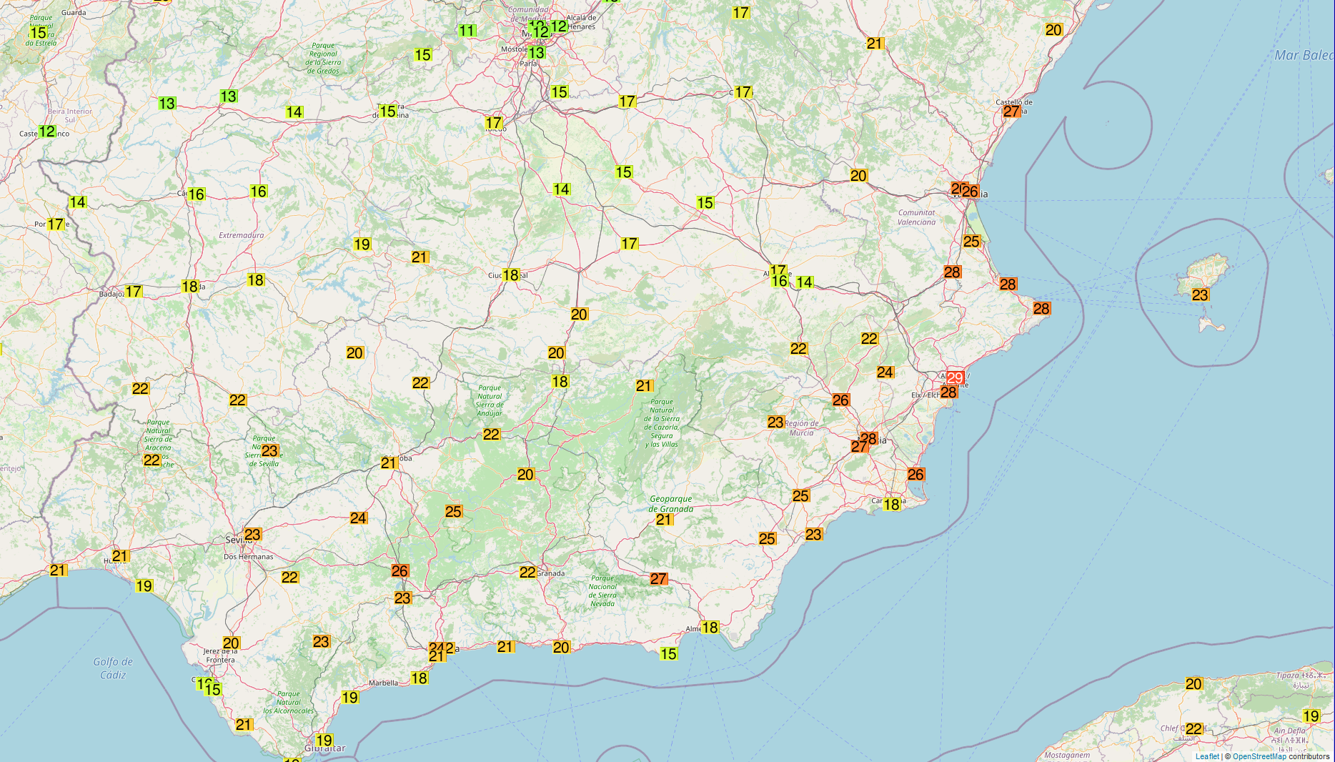Select the 18 marker at Ciudad Real
This screenshot has height=762, width=1335.
(x=510, y=275)
